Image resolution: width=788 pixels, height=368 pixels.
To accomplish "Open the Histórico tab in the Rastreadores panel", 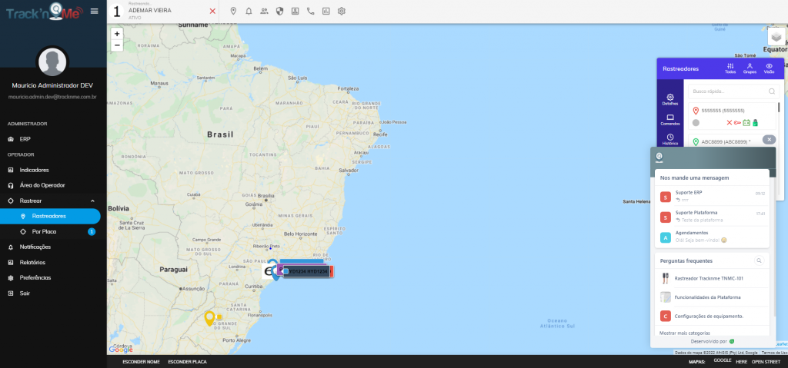I will coord(670,140).
